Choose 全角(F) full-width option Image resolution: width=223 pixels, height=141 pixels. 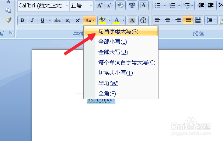coord(121,94)
